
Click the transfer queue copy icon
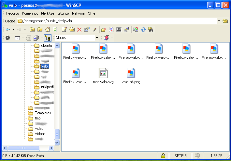coord(36,38)
